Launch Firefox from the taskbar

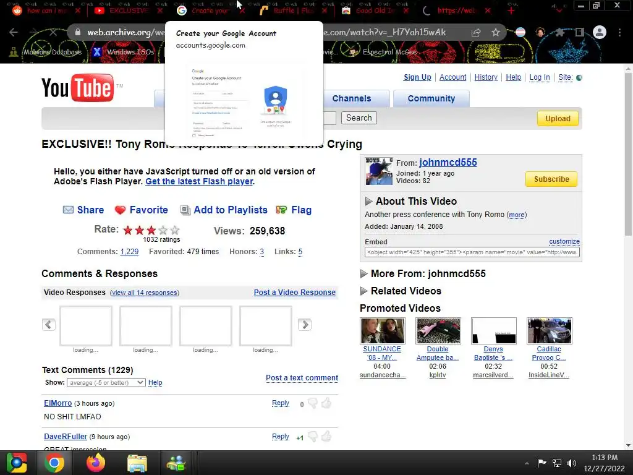[x=96, y=463]
